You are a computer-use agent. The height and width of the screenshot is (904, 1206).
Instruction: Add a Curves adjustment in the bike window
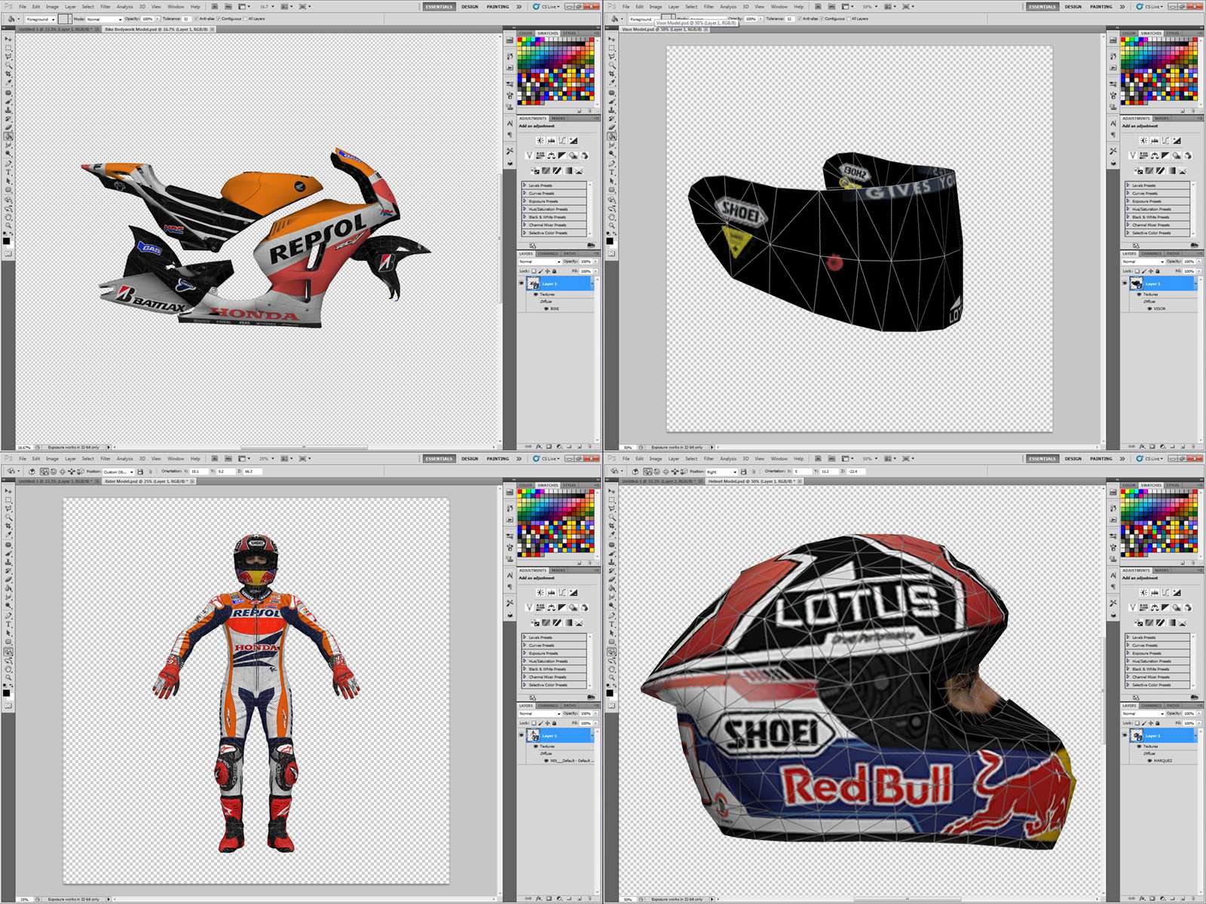coord(562,140)
